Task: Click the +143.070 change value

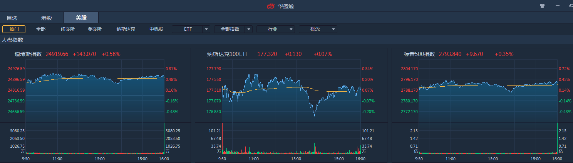Action: point(84,54)
